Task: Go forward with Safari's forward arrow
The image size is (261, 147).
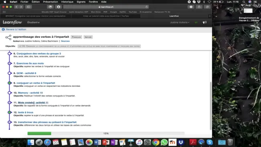Action: click(21, 7)
